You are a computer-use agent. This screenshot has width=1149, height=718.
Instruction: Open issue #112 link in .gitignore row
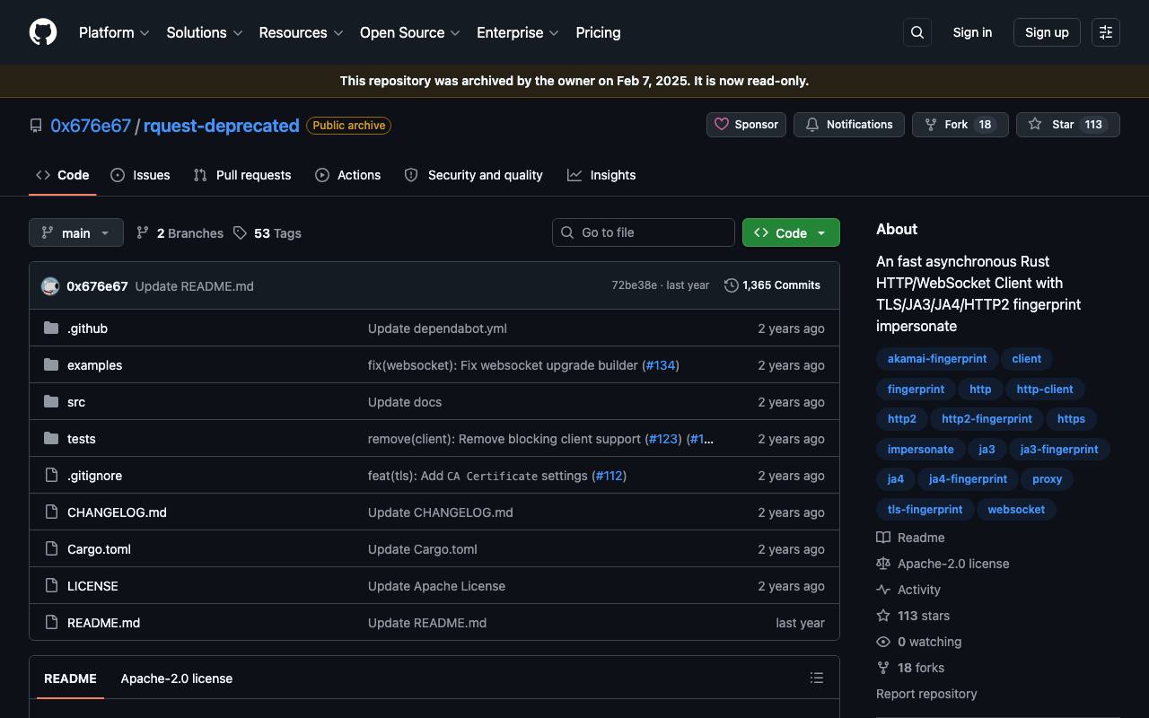609,476
